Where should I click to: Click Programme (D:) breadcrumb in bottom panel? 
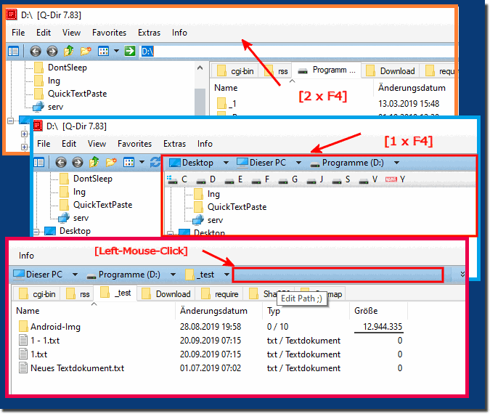pyautogui.click(x=123, y=275)
